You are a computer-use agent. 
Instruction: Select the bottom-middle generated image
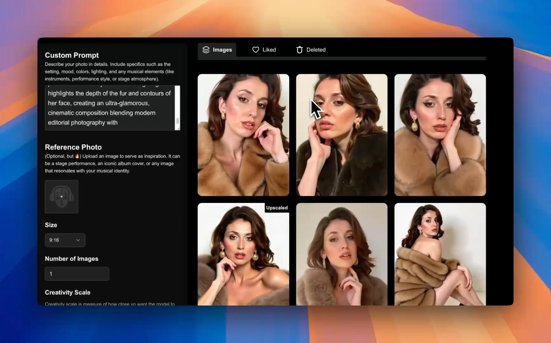[342, 254]
